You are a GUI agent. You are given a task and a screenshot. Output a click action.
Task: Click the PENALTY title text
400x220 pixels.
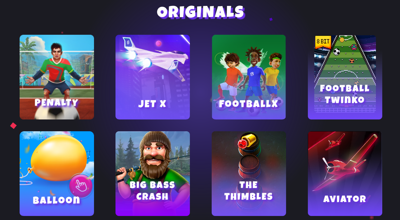click(56, 102)
